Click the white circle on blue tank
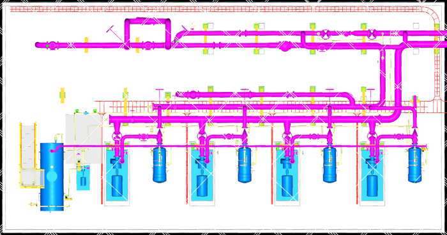The height and width of the screenshot is (235, 447). tap(52, 167)
